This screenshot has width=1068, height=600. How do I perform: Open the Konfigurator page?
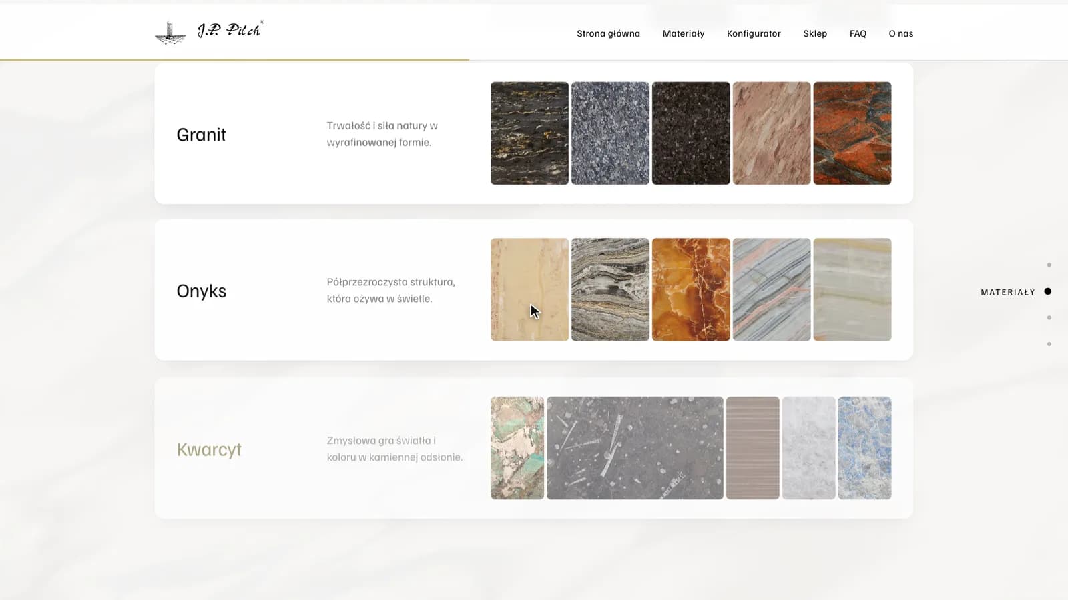pyautogui.click(x=754, y=33)
